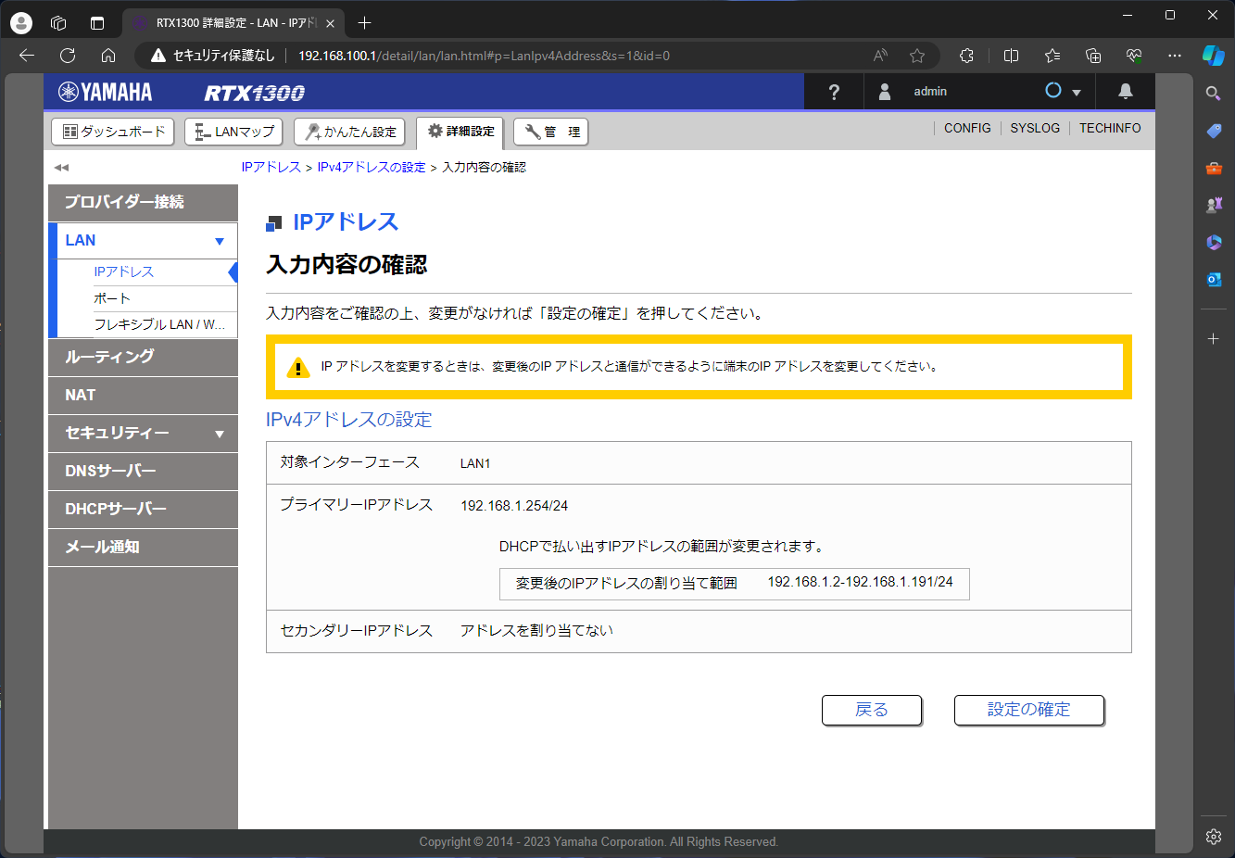Click 192.168.1.254/24 address value
Screen dimensions: 1235x858
[x=514, y=506]
